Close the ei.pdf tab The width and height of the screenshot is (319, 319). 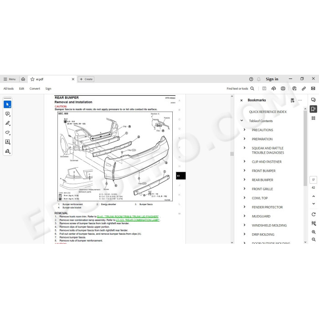[x=73, y=79]
